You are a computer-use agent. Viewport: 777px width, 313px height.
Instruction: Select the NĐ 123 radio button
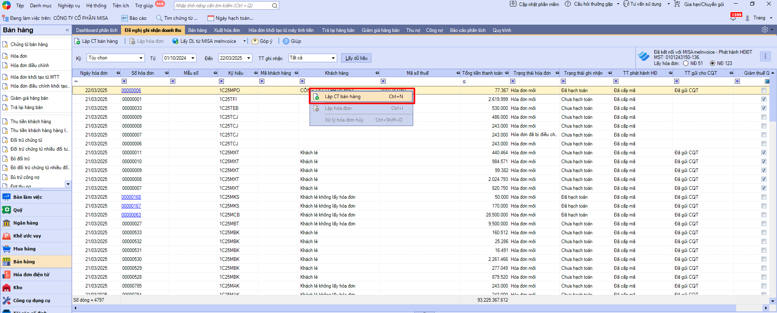712,63
